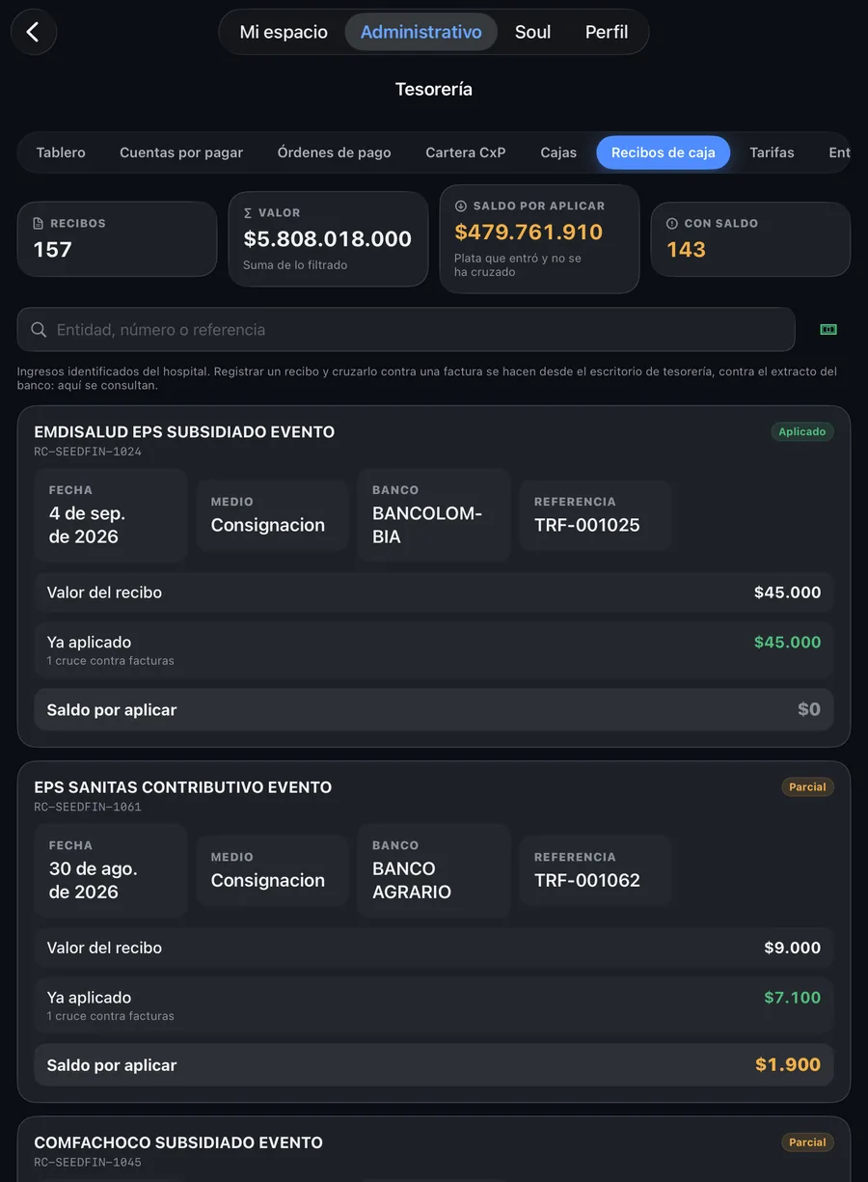868x1182 pixels.
Task: Open the Perfil section
Action: pyautogui.click(x=607, y=32)
